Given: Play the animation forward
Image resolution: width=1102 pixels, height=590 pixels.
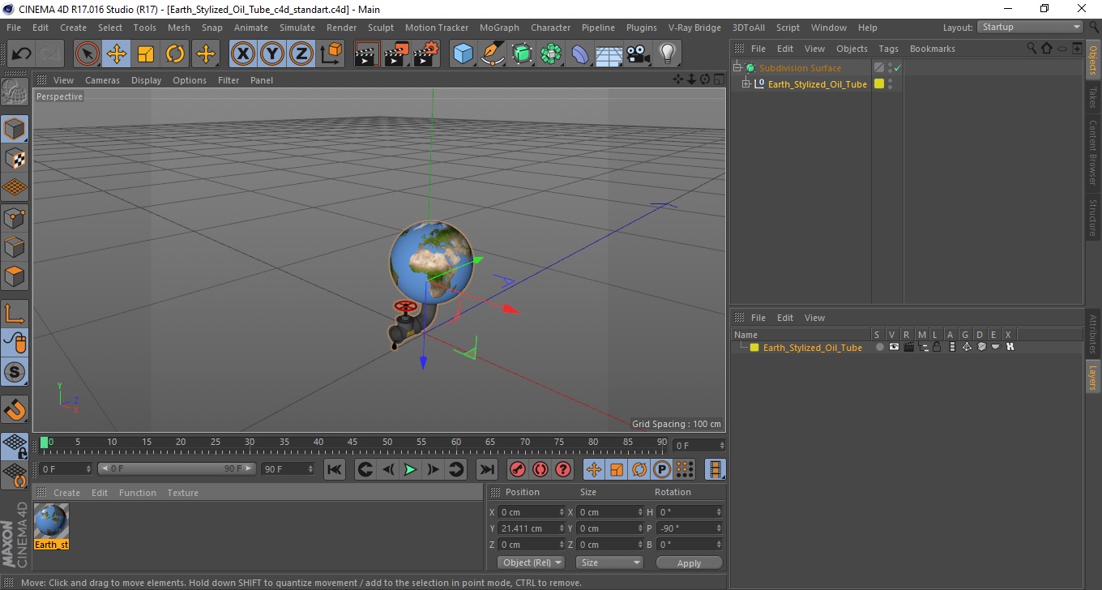Looking at the screenshot, I should tap(411, 469).
